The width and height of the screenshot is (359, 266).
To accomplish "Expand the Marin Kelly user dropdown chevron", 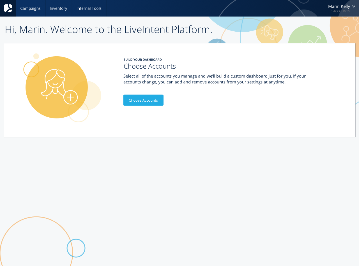I will (354, 6).
